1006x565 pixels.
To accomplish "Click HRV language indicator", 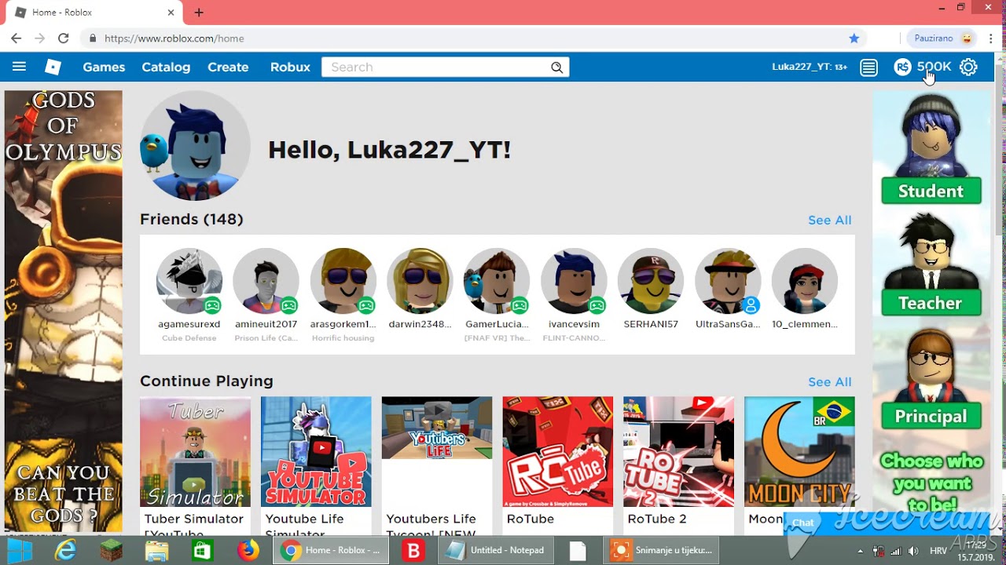I will coord(938,551).
